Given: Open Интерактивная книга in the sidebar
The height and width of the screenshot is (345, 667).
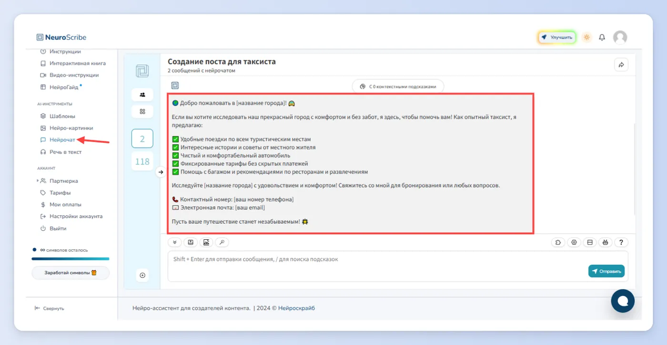Looking at the screenshot, I should click(73, 63).
